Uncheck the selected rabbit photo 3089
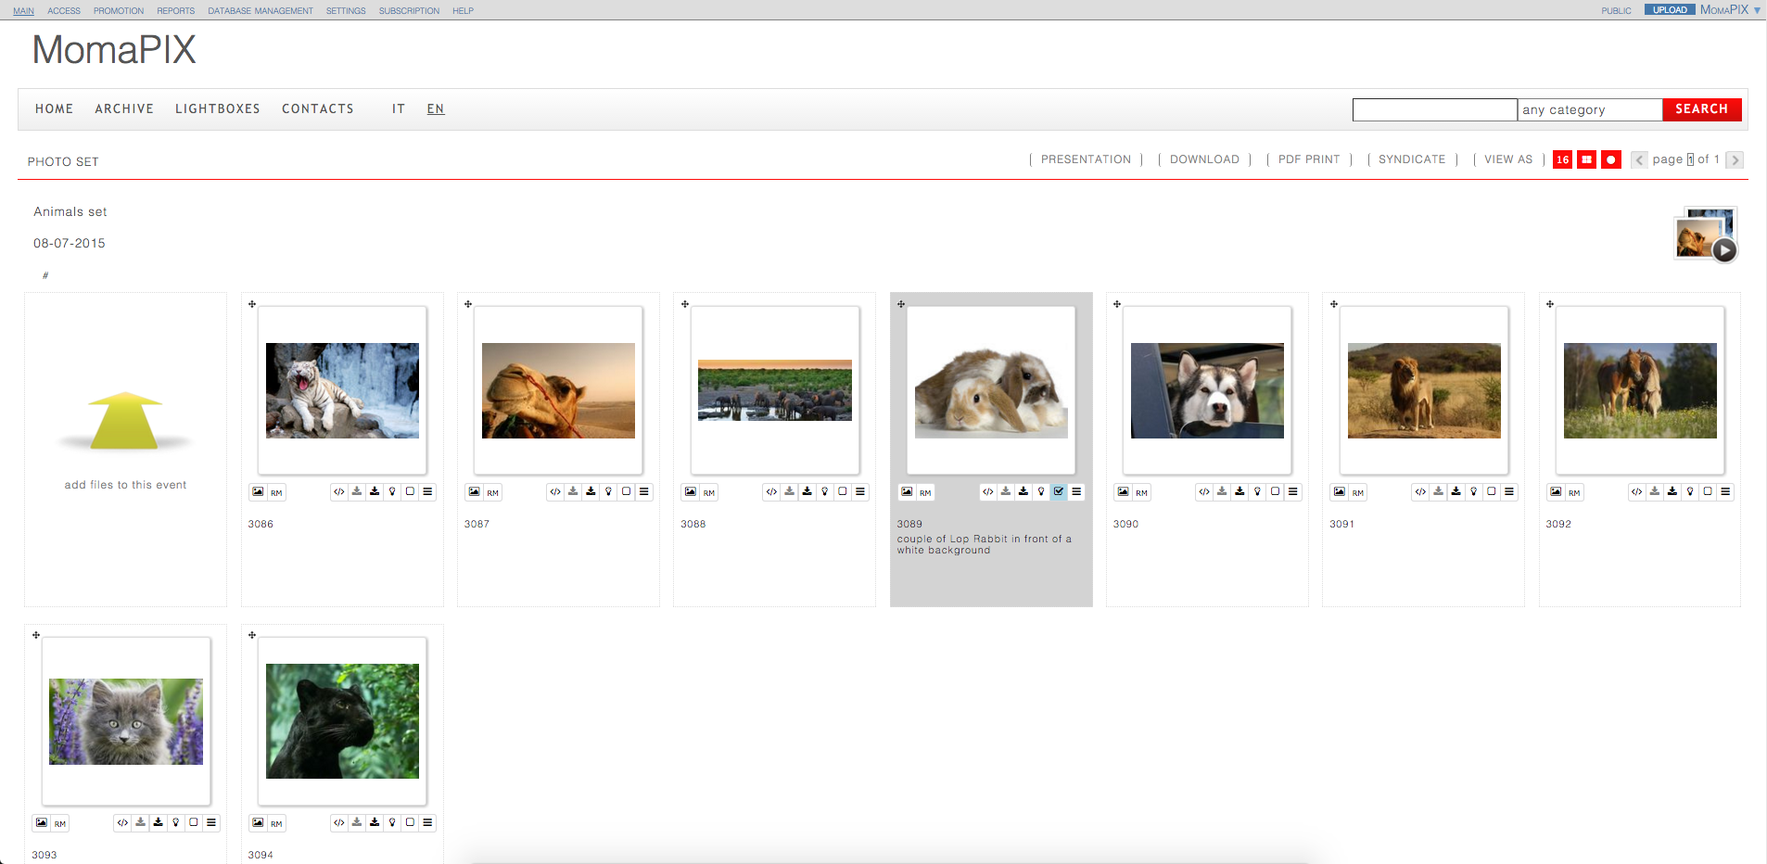The image size is (1767, 864). (x=1059, y=492)
